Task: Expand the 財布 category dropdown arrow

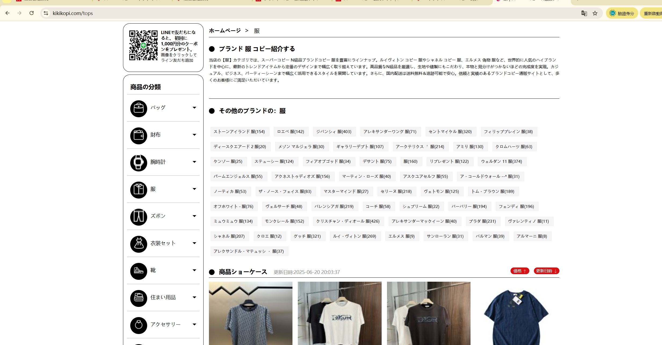Action: click(194, 135)
